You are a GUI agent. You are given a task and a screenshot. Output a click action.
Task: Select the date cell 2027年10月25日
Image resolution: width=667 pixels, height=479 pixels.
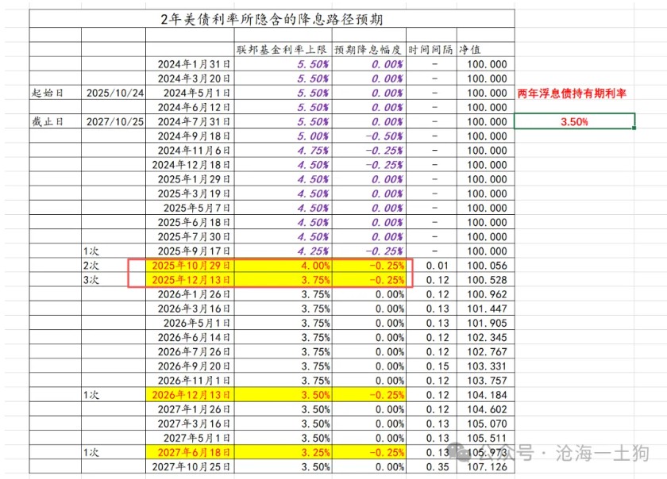pos(190,467)
